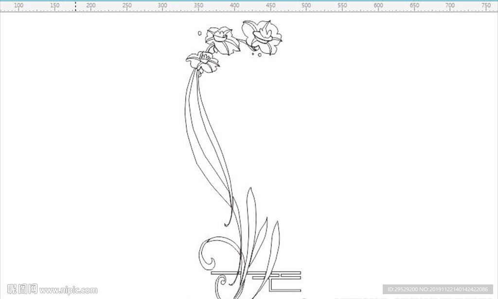Click the 600 mark on the ruler
The height and width of the screenshot is (299, 498).
coord(378,5)
